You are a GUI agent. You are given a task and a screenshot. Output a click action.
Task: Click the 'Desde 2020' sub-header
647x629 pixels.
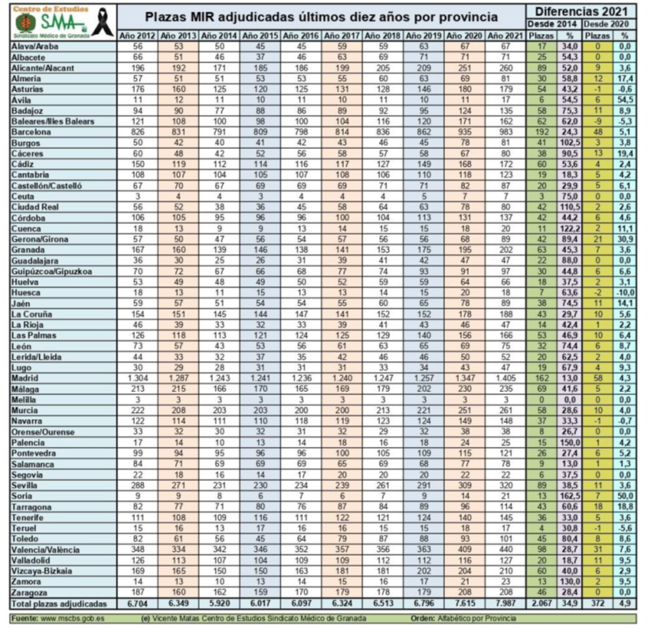point(606,24)
